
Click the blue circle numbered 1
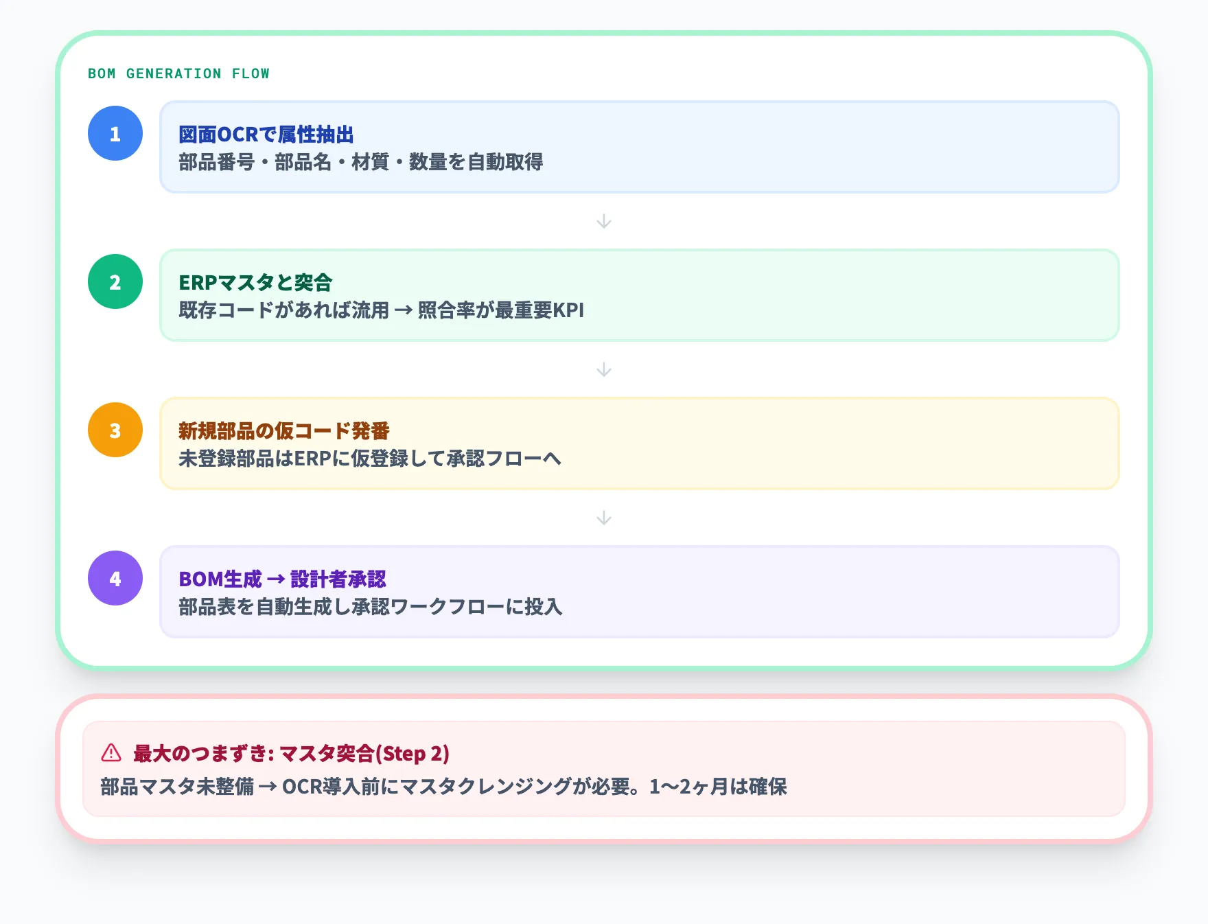(115, 133)
